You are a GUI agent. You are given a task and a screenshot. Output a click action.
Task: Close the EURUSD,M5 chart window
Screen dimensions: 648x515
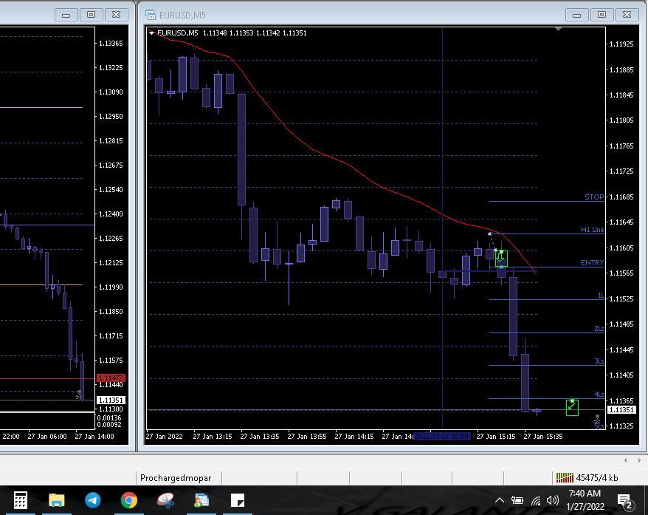tap(627, 15)
